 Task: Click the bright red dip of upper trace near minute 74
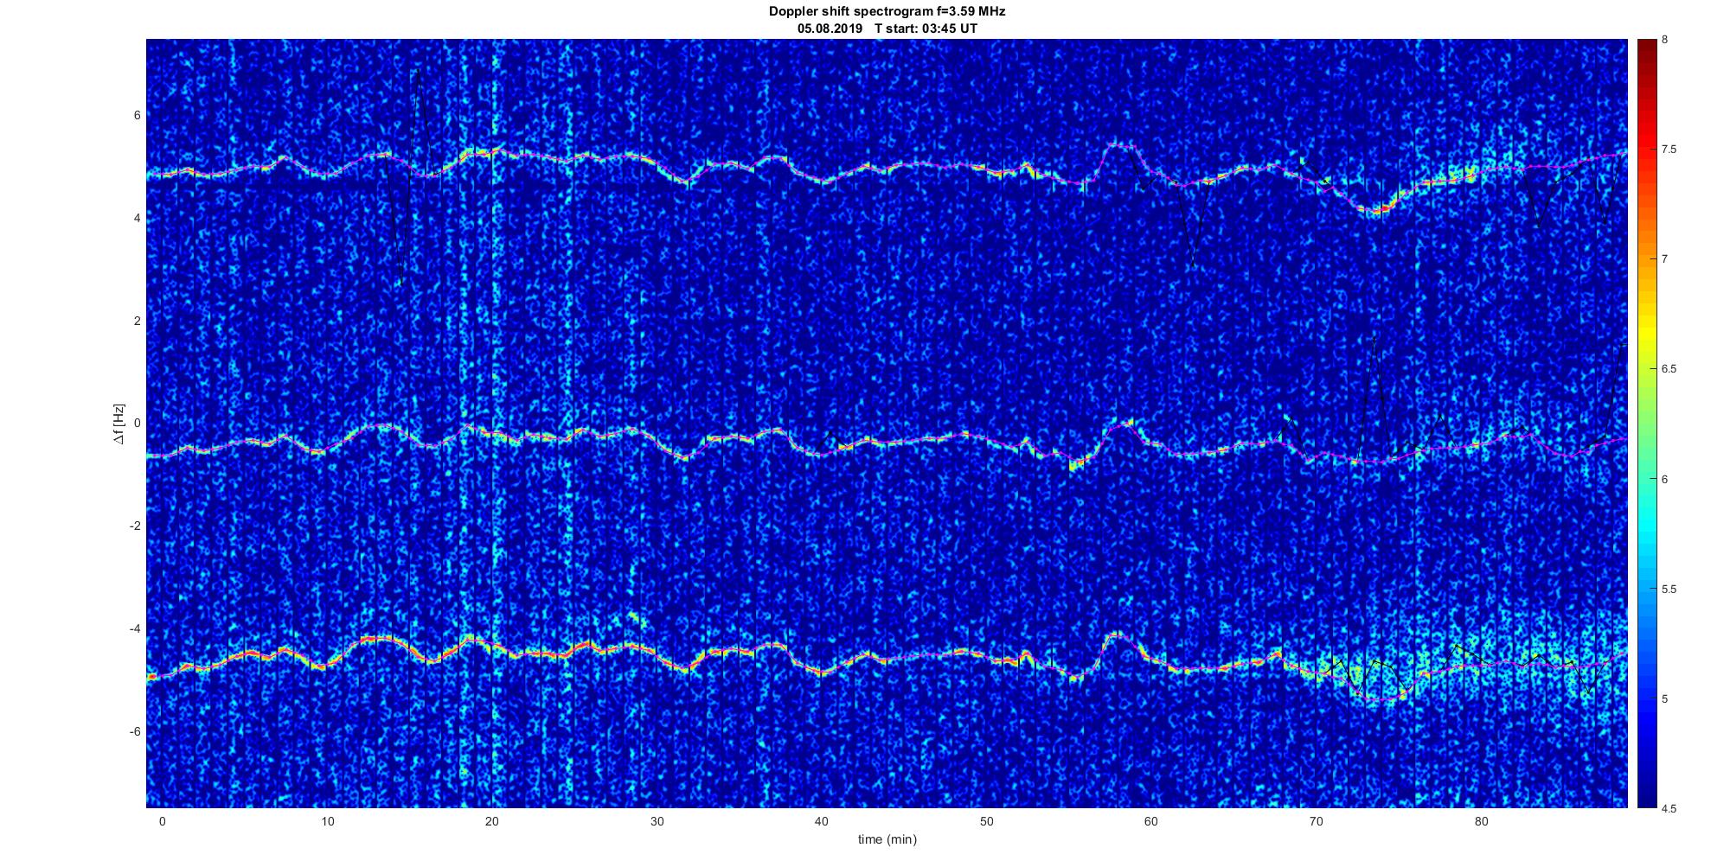coord(1375,210)
